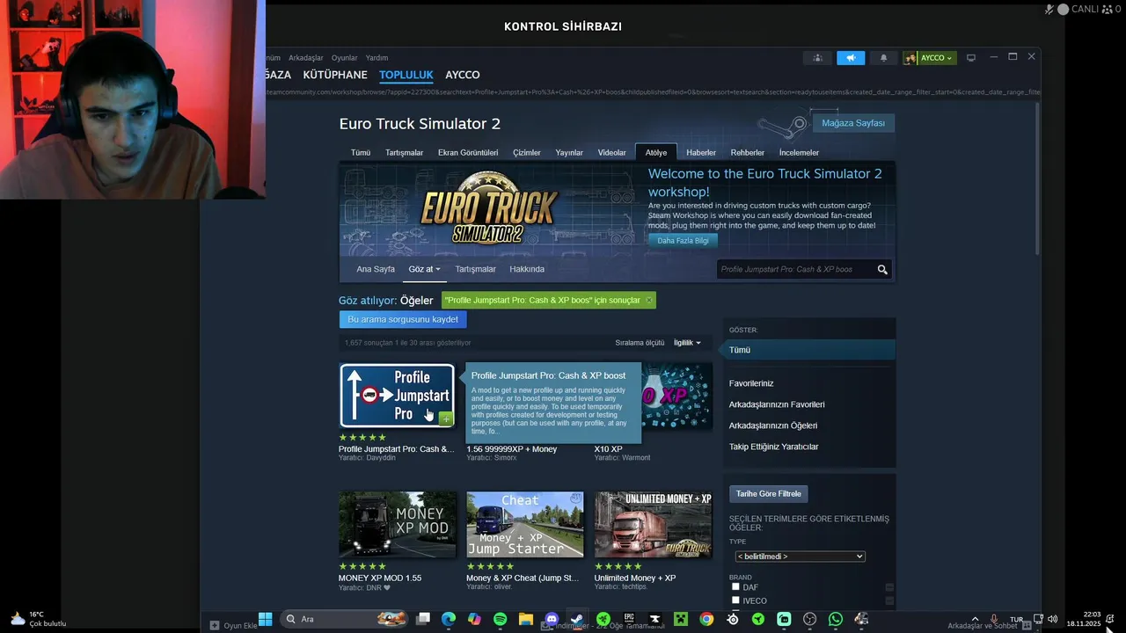Click the weather widget in the taskbar
The width and height of the screenshot is (1126, 633).
pyautogui.click(x=39, y=619)
